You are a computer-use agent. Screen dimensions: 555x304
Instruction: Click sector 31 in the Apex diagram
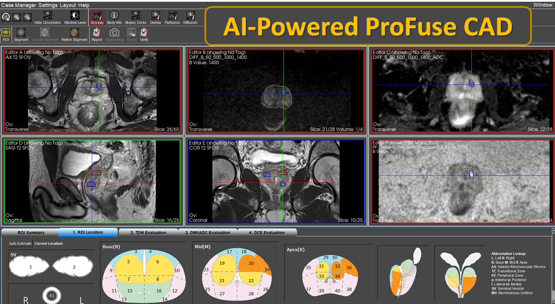tap(321, 266)
